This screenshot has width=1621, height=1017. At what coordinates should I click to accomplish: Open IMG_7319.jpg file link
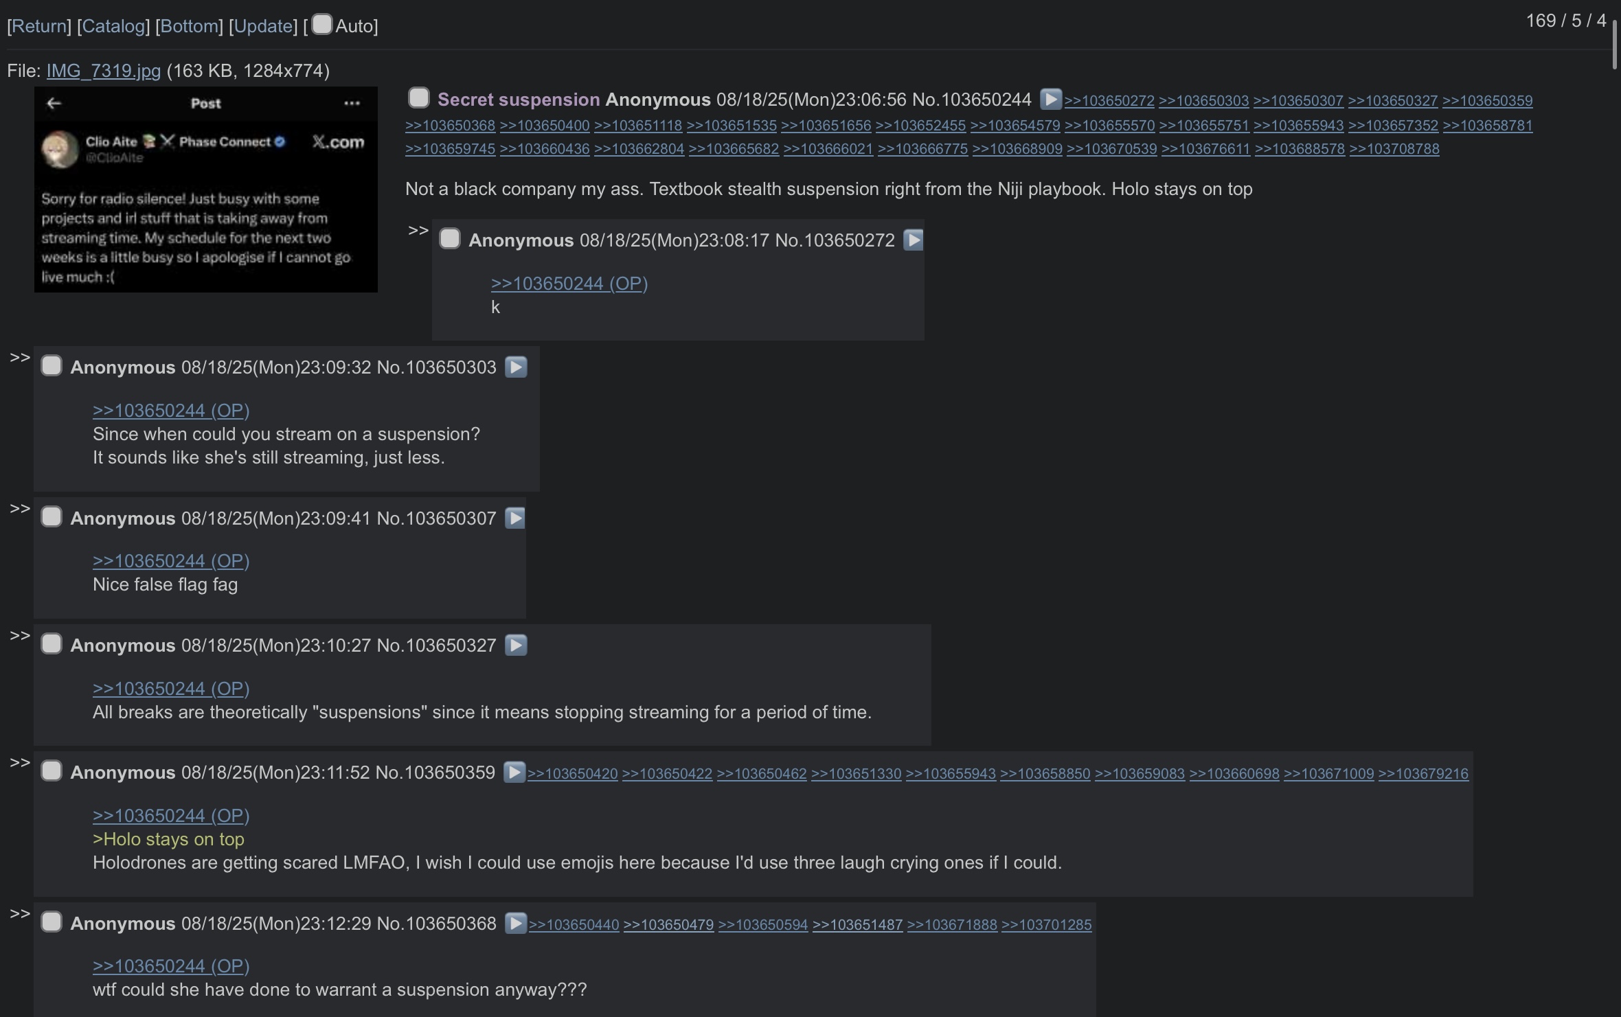[x=103, y=71]
